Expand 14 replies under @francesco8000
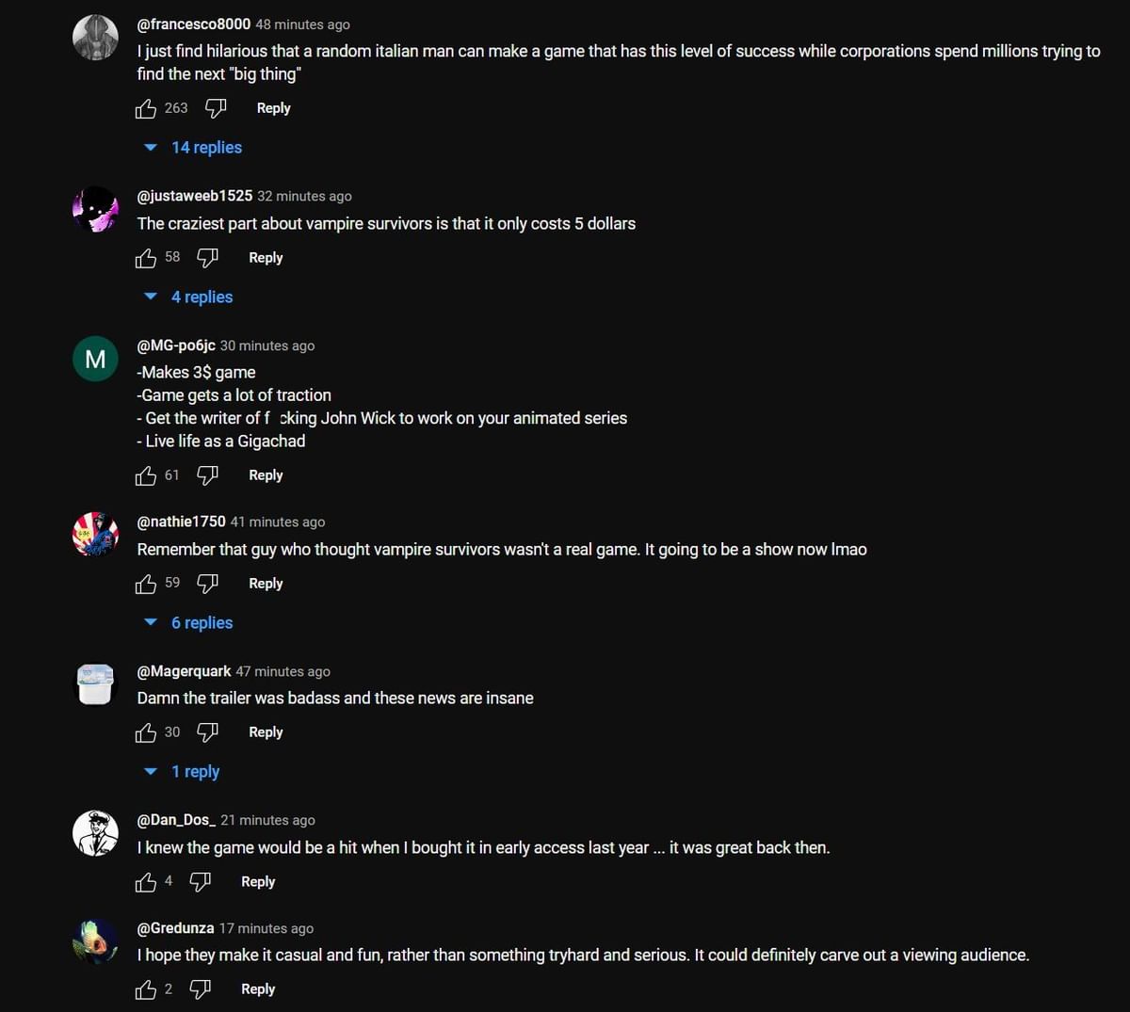Image resolution: width=1130 pixels, height=1012 pixels. [x=206, y=148]
